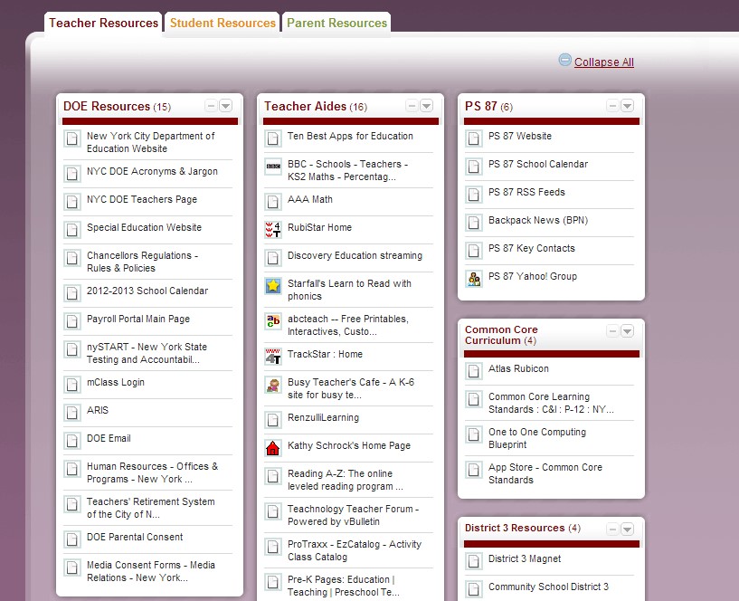This screenshot has width=739, height=601.
Task: Open the DOE Resources panel dropdown arrow
Action: tap(225, 106)
